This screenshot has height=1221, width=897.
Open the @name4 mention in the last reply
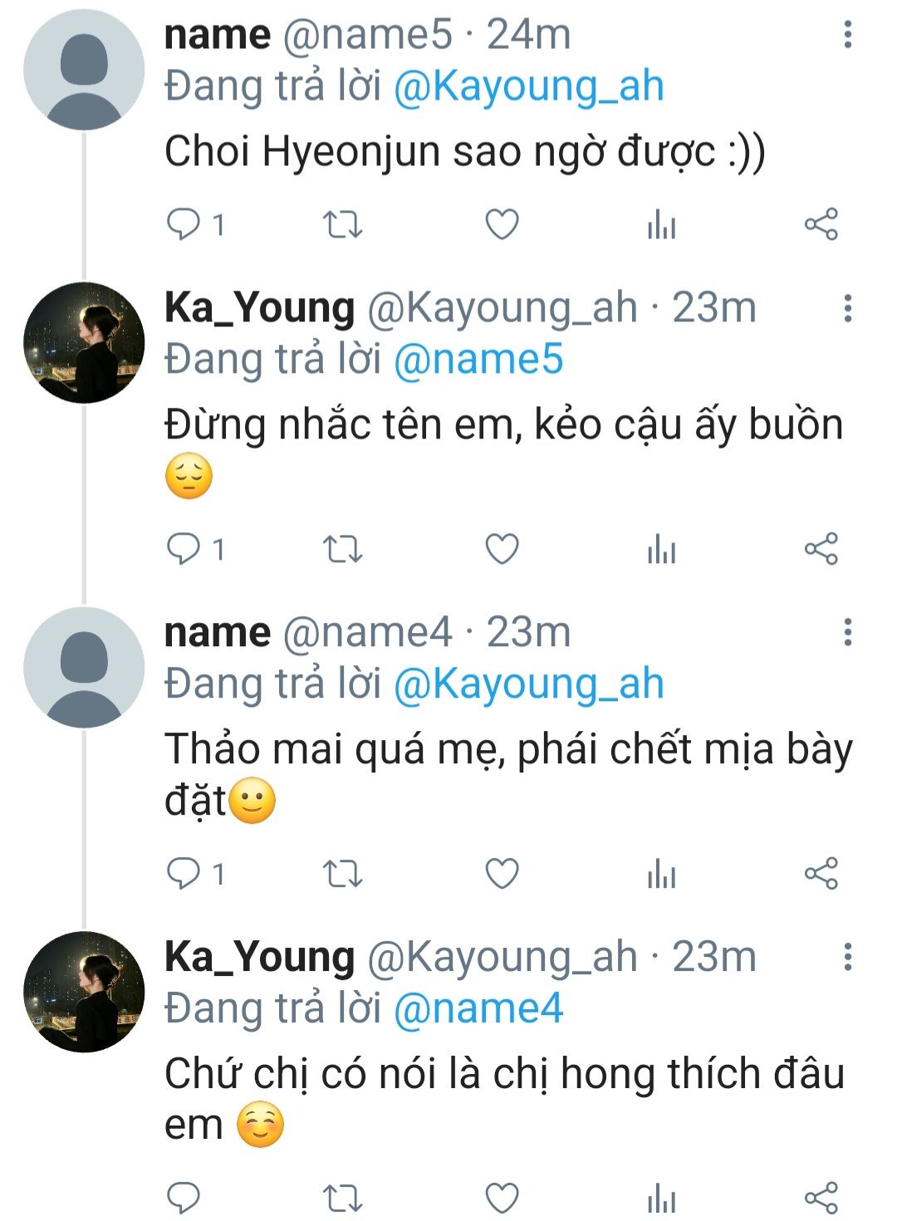coord(478,1008)
